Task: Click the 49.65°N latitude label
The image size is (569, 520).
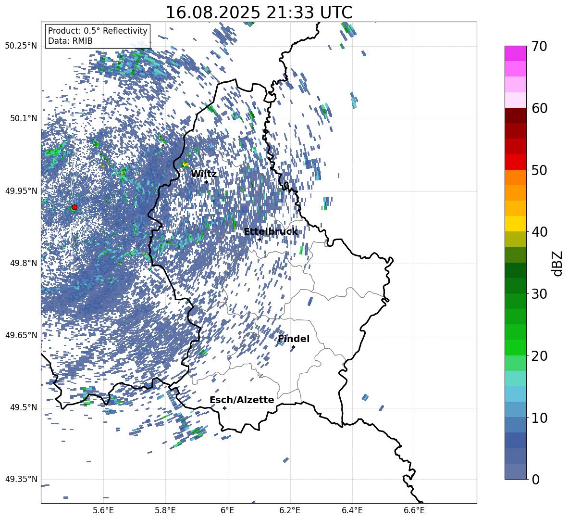Action: (21, 335)
